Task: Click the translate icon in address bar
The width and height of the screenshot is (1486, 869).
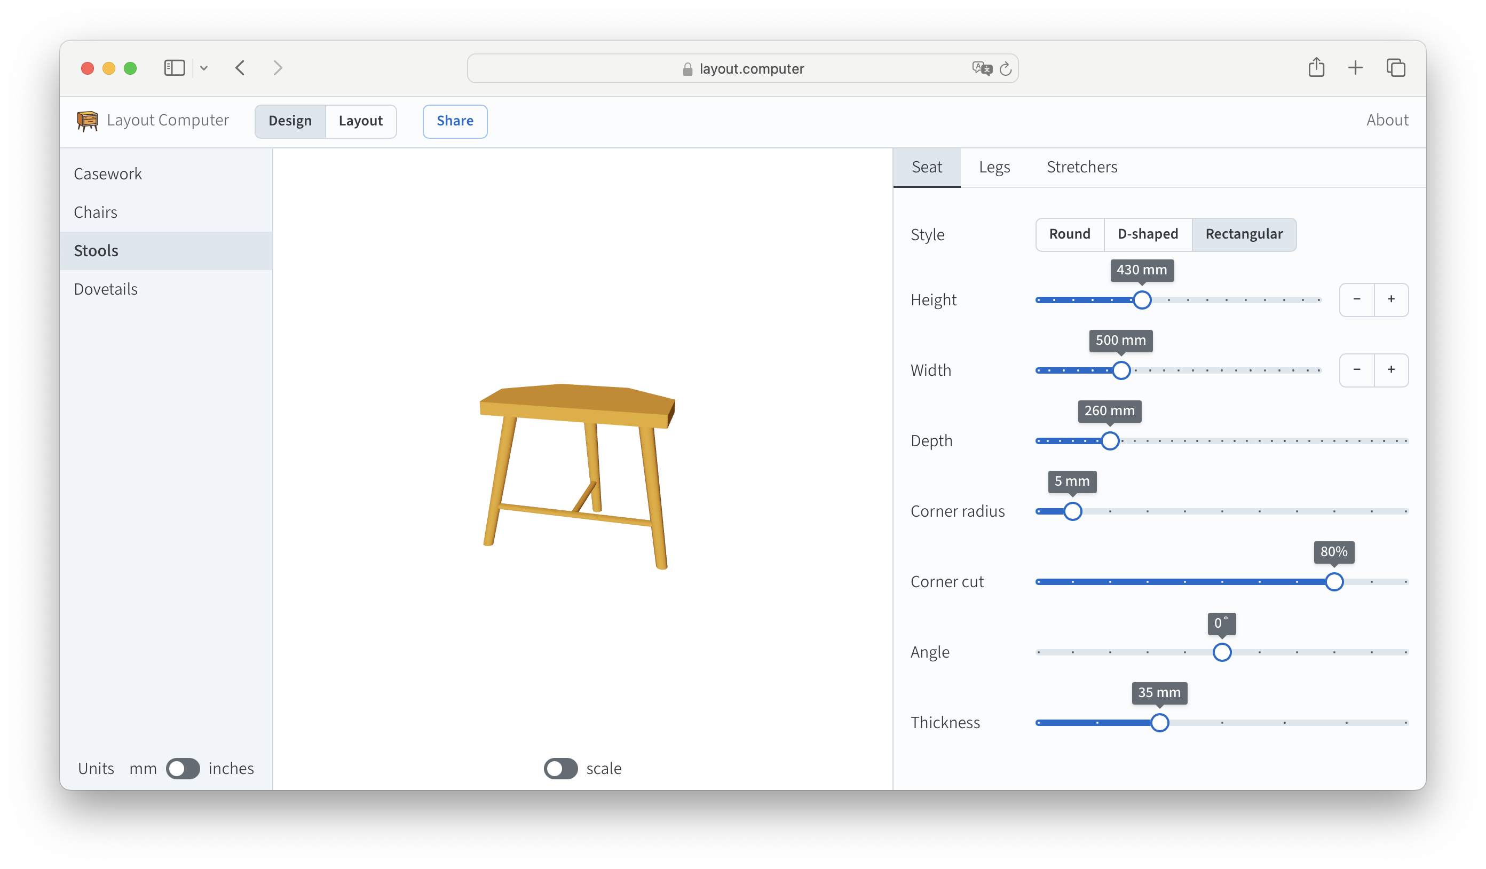Action: pos(981,68)
